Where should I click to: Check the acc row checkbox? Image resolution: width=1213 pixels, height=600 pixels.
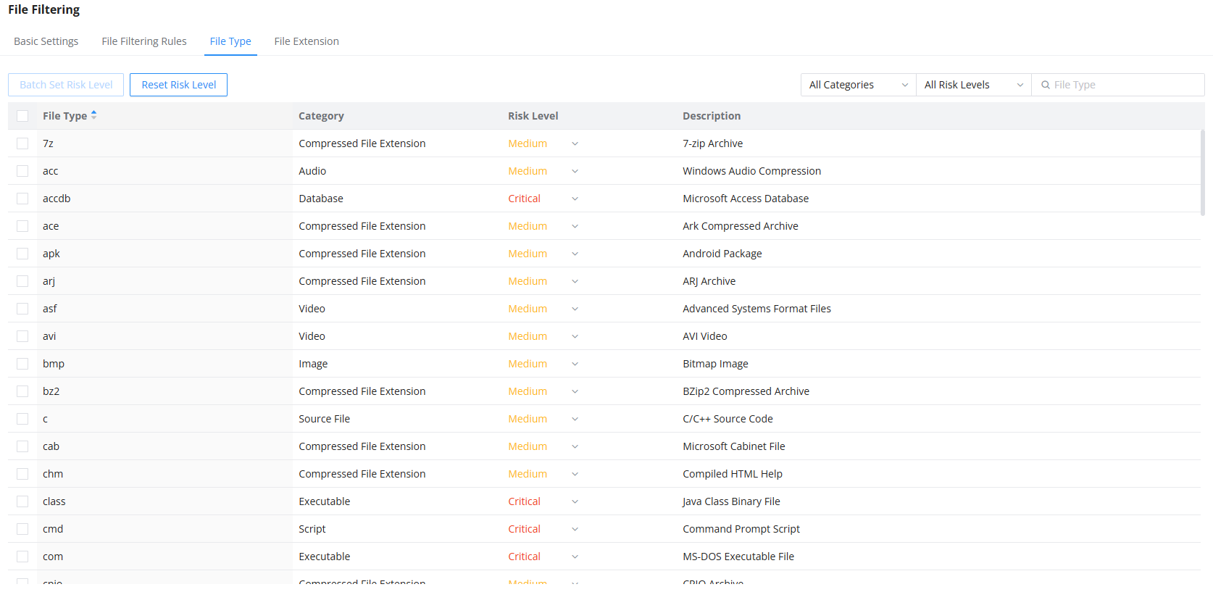(x=22, y=171)
